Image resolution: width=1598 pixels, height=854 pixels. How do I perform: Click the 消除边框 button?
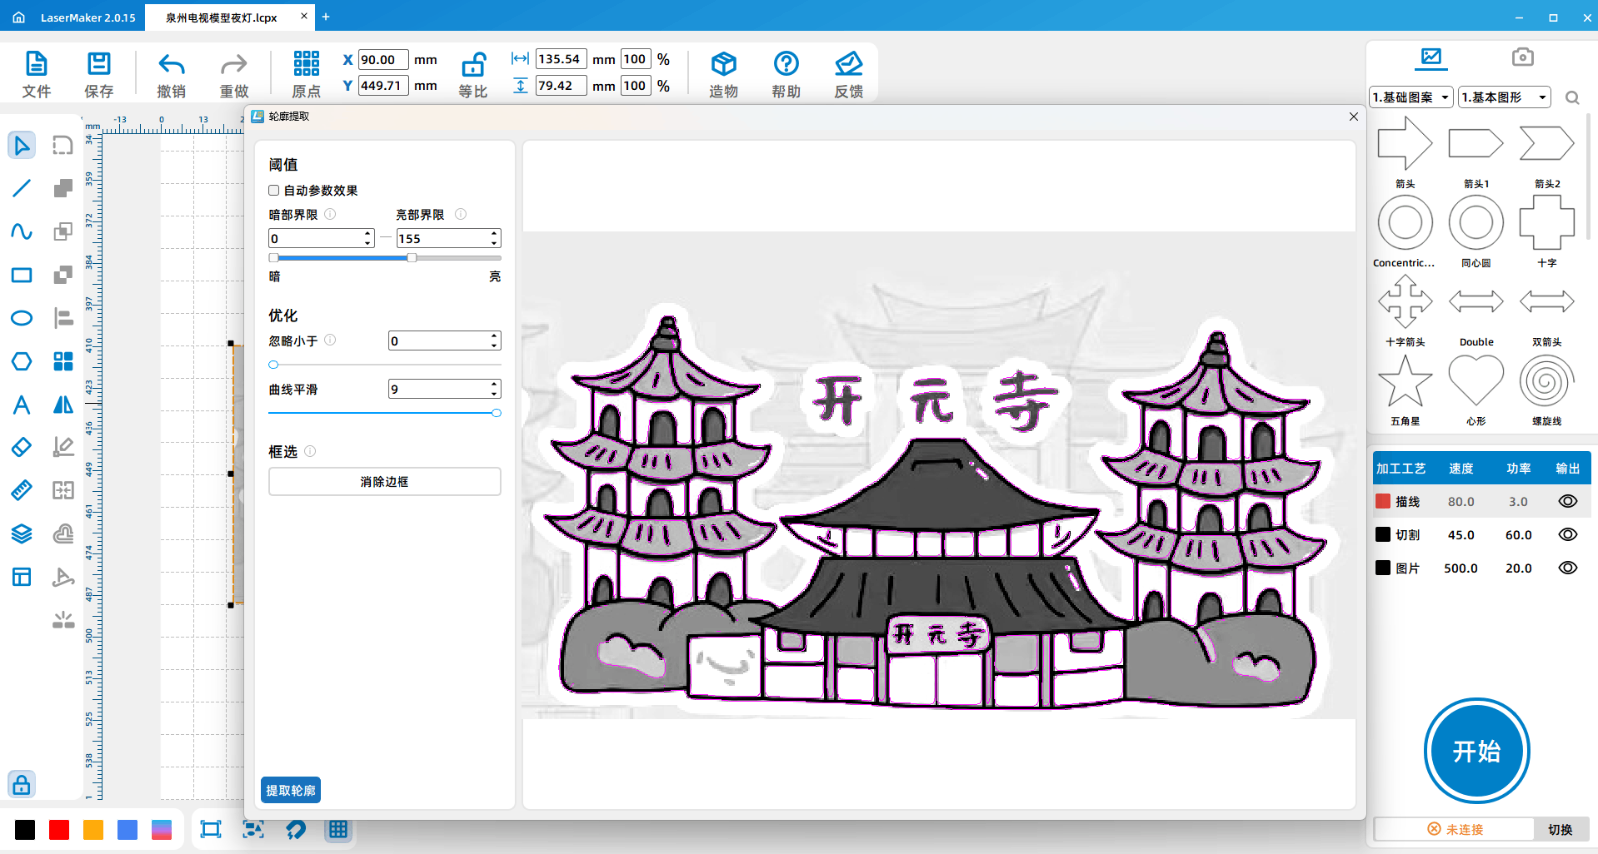pyautogui.click(x=385, y=481)
